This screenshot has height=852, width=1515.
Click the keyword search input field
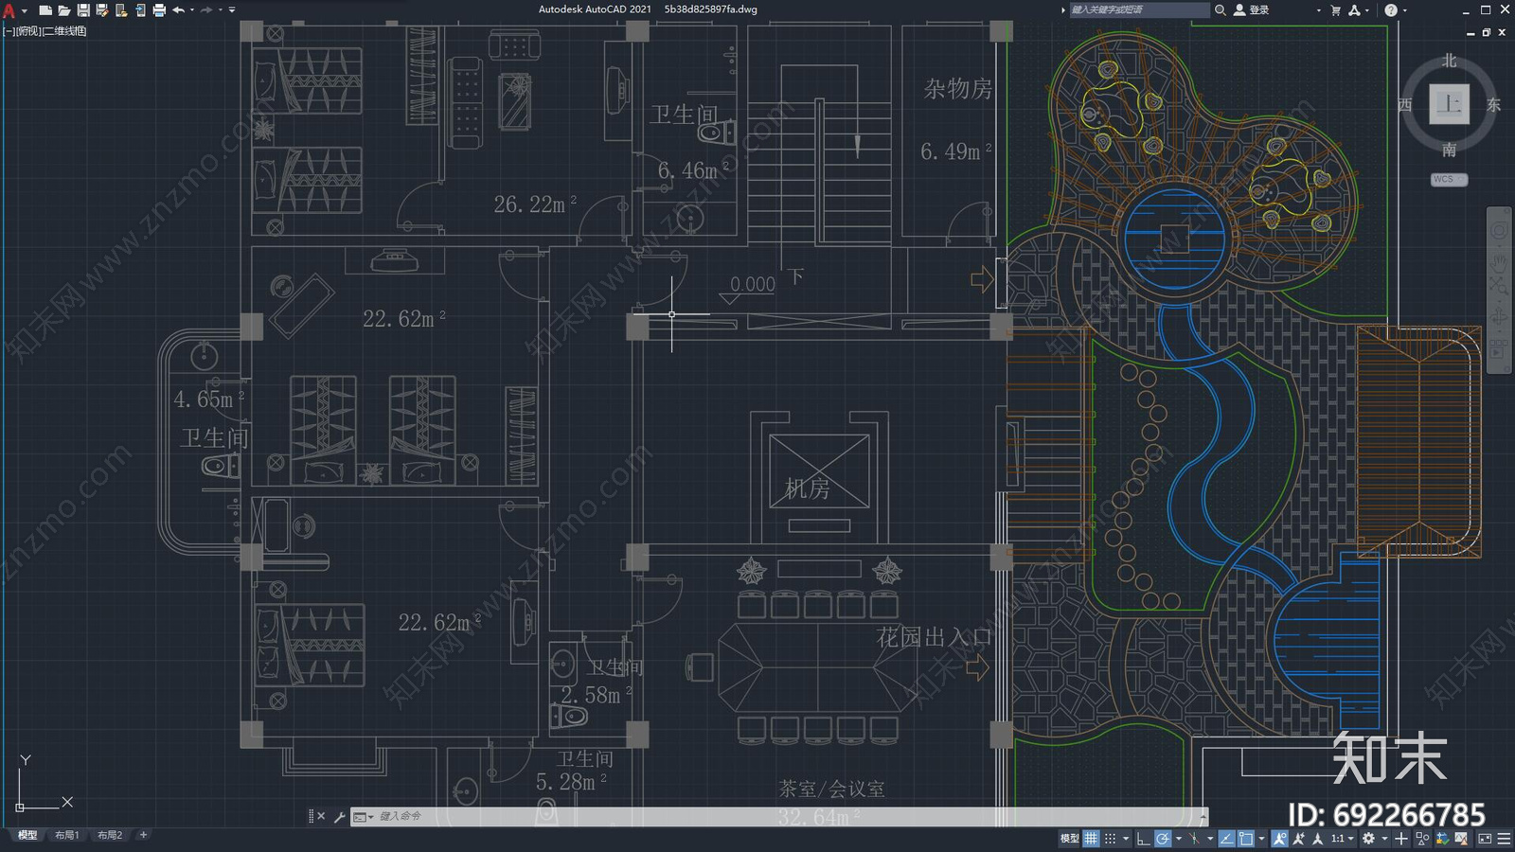(x=1139, y=9)
